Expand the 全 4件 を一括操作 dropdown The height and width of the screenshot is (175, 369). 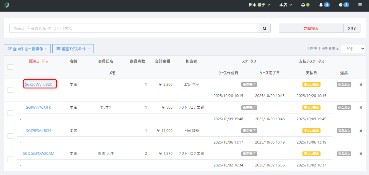point(27,49)
